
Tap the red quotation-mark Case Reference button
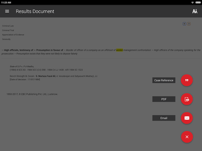(187, 80)
